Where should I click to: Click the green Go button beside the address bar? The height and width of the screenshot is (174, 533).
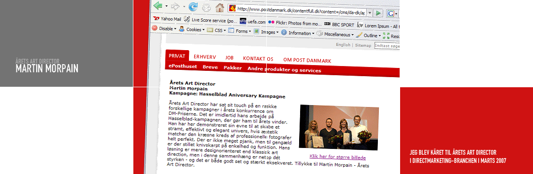378,13
